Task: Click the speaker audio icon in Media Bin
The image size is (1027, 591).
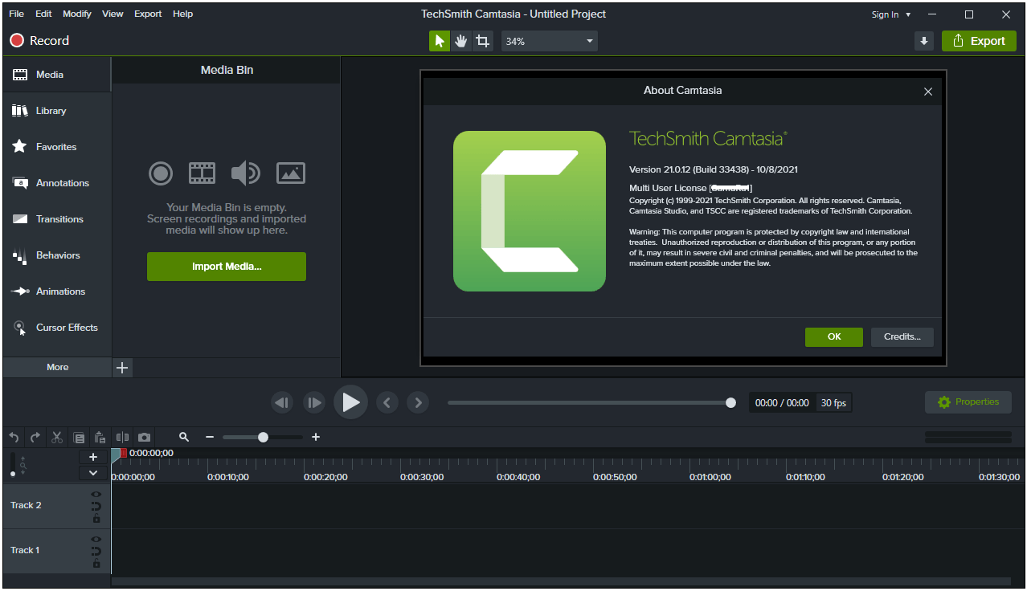Action: click(245, 173)
